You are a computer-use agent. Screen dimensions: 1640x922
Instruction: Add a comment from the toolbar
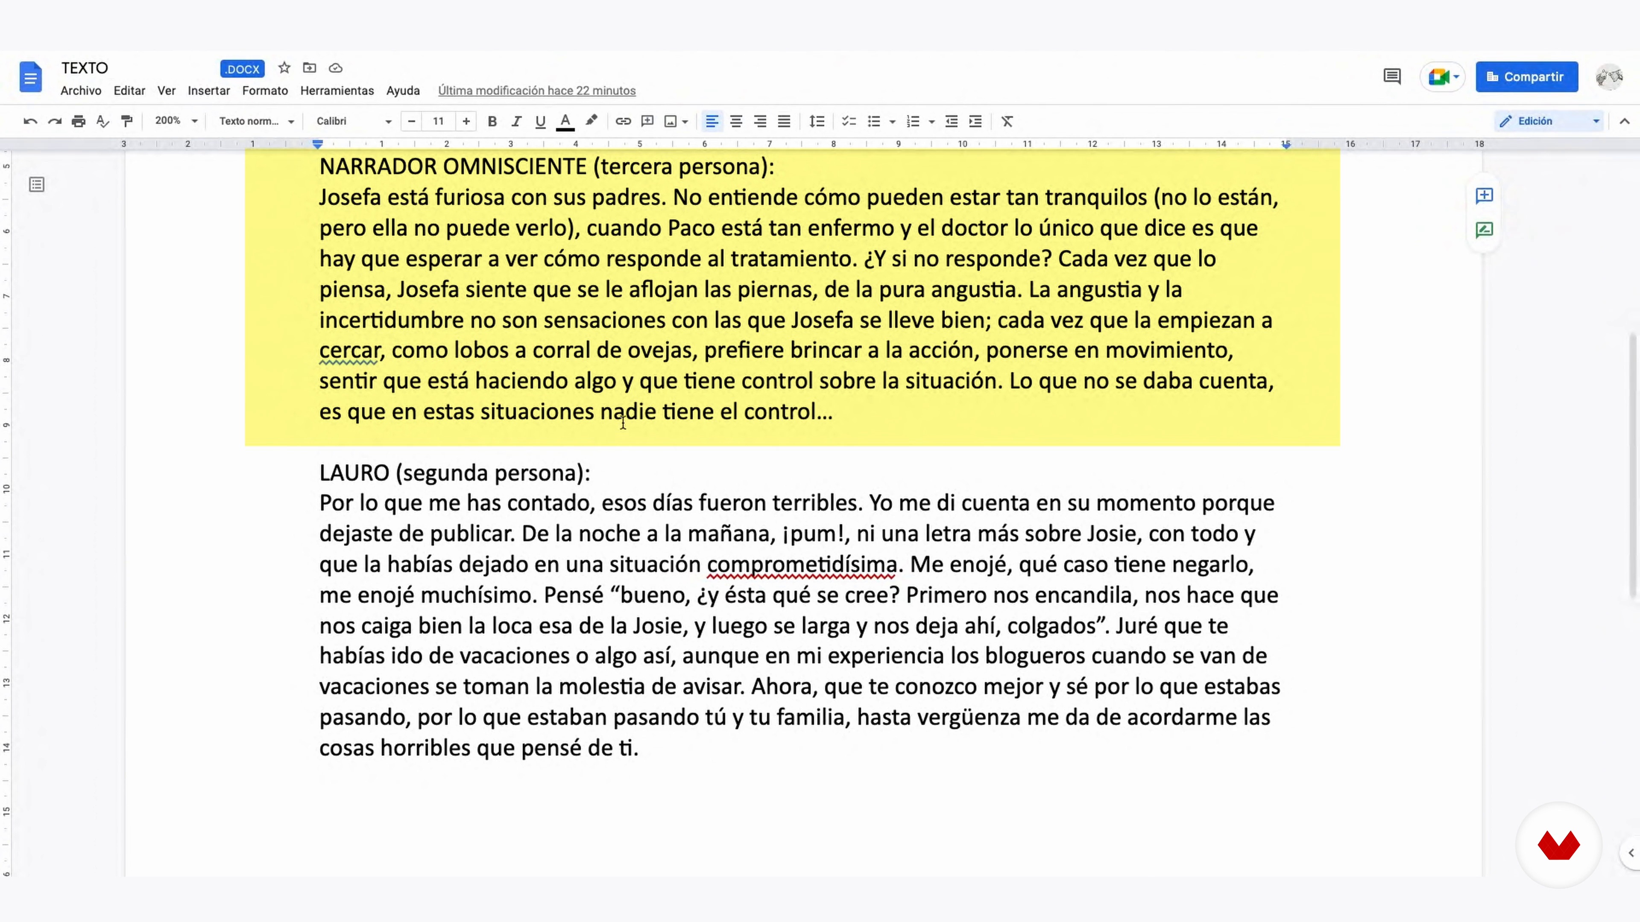coord(647,121)
